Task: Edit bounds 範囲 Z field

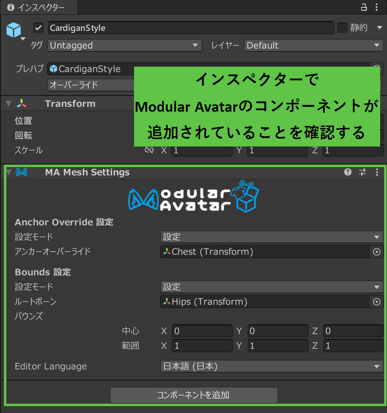Action: [x=353, y=345]
